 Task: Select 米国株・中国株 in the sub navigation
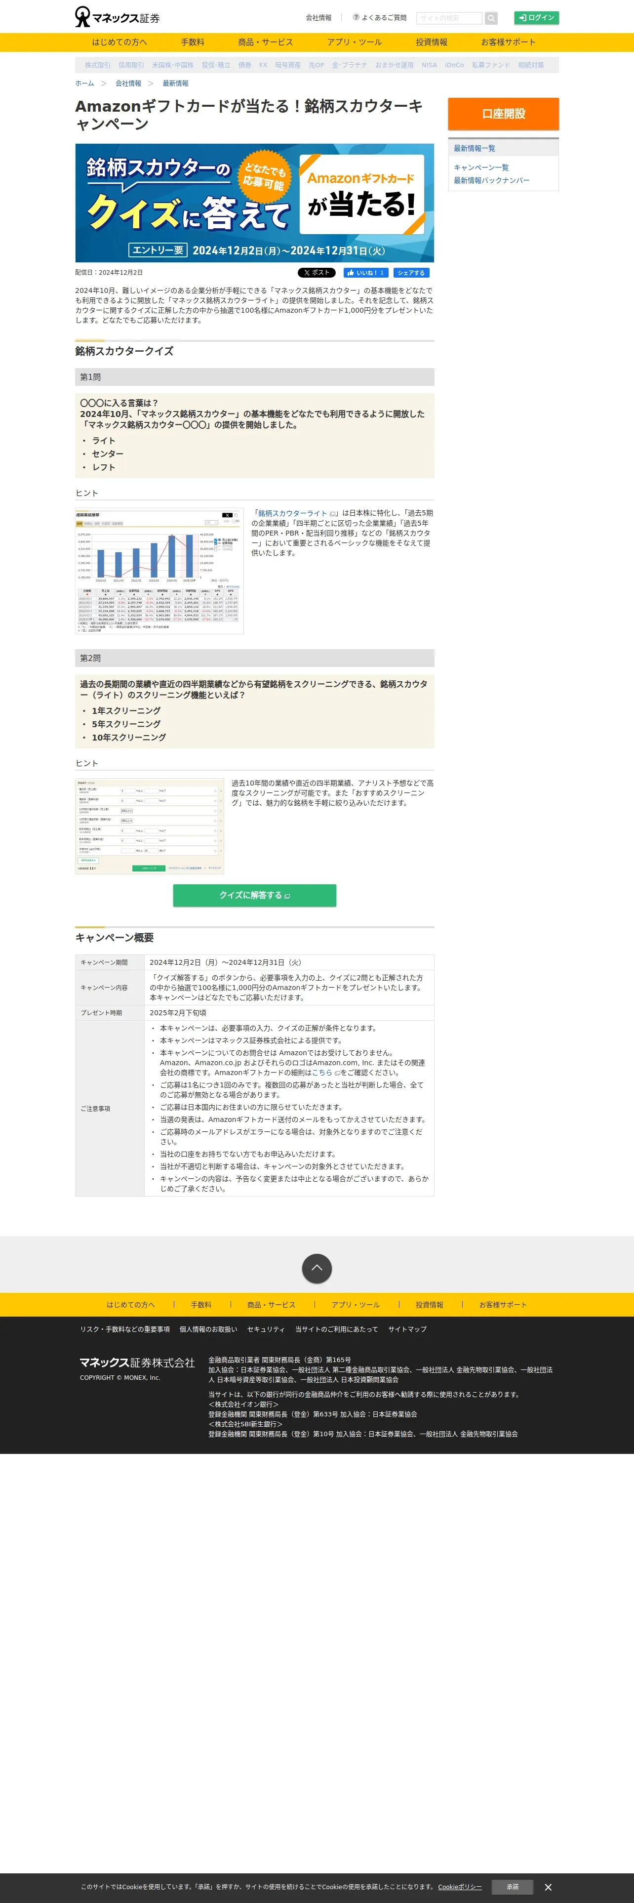coord(173,65)
